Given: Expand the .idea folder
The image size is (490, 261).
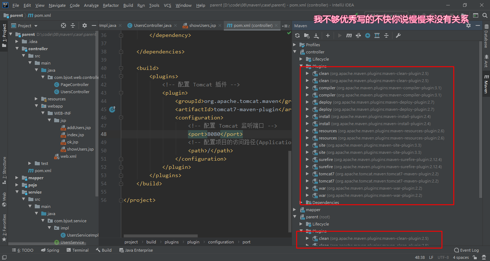Looking at the screenshot, I should tap(17, 42).
